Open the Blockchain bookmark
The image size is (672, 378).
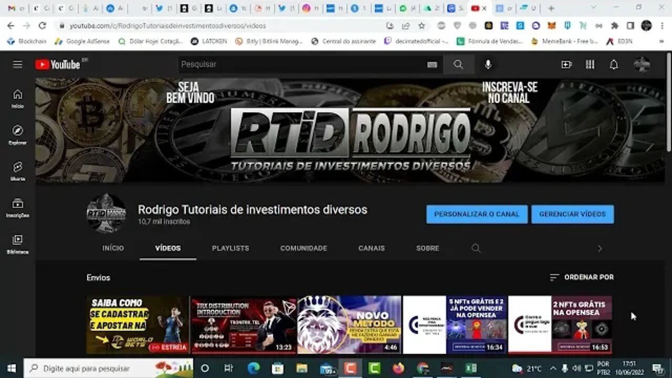tap(27, 41)
